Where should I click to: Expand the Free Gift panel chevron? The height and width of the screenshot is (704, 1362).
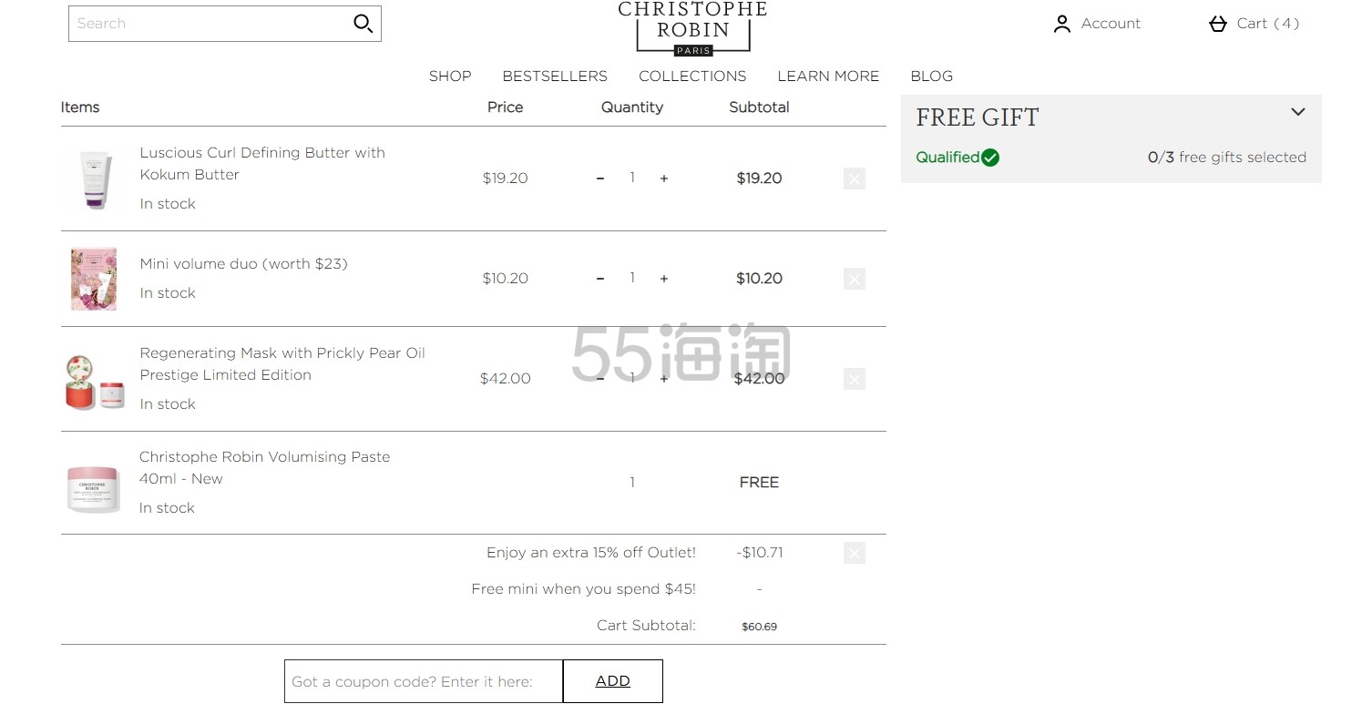[1298, 112]
